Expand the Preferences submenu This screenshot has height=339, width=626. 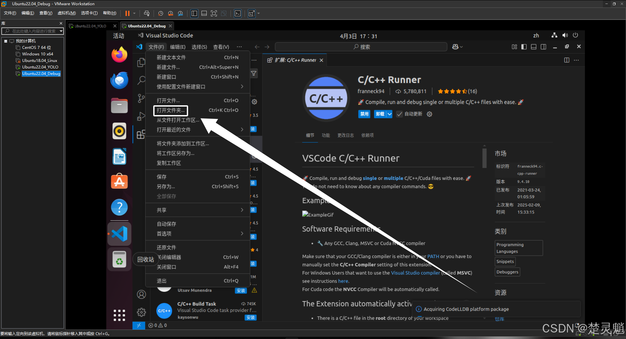(x=242, y=233)
